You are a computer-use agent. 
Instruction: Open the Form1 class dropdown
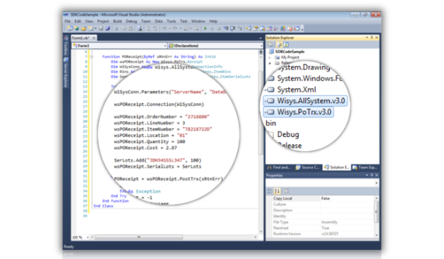(x=165, y=45)
